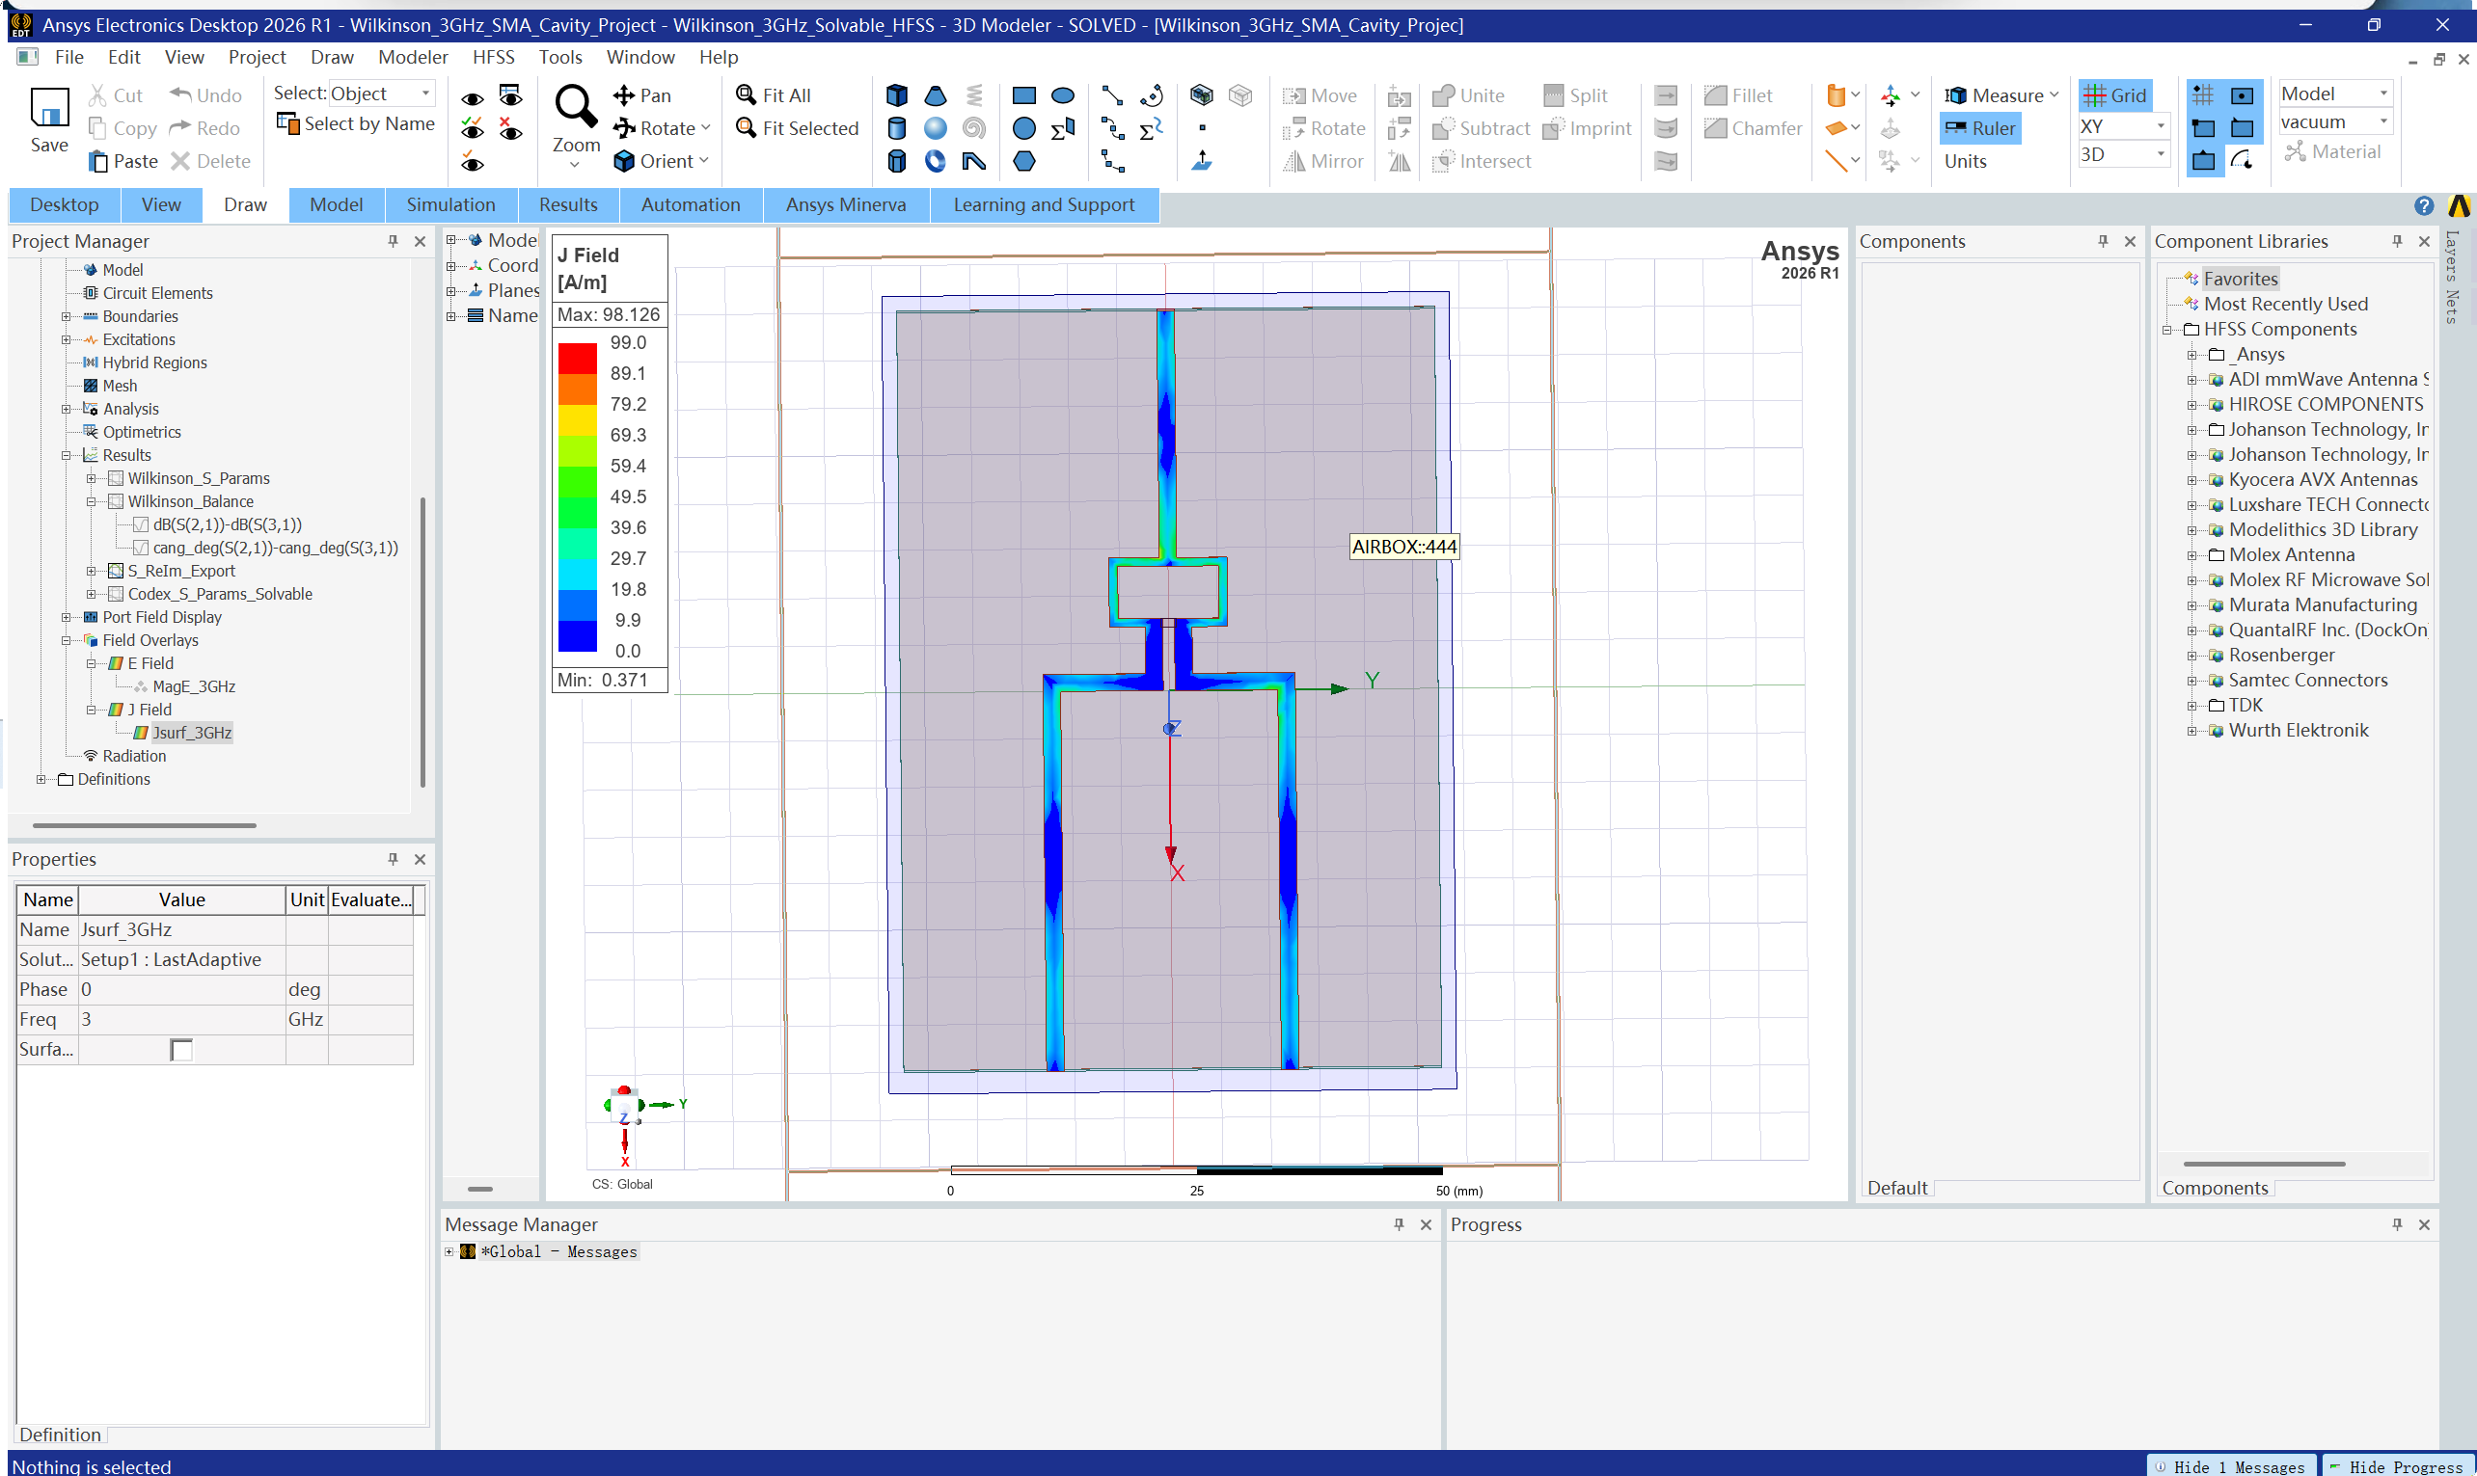The image size is (2477, 1476).
Task: Click the yellow color in J Field legend
Action: pos(577,419)
